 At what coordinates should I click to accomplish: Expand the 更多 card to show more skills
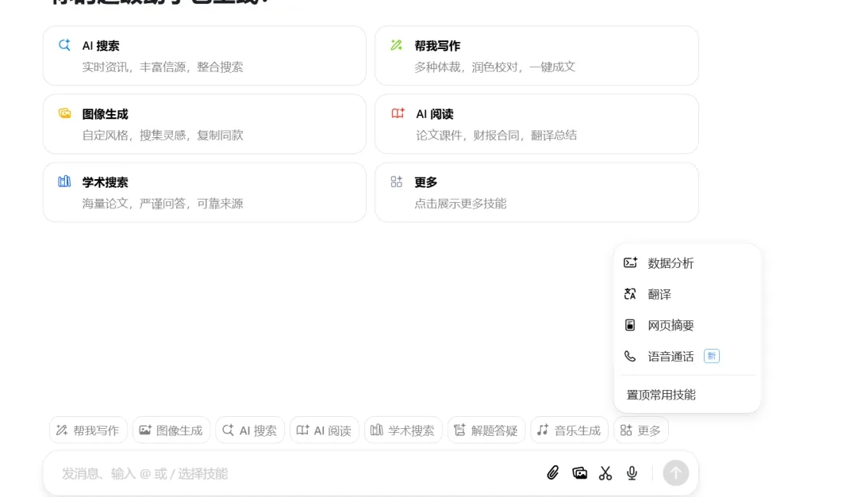click(536, 192)
